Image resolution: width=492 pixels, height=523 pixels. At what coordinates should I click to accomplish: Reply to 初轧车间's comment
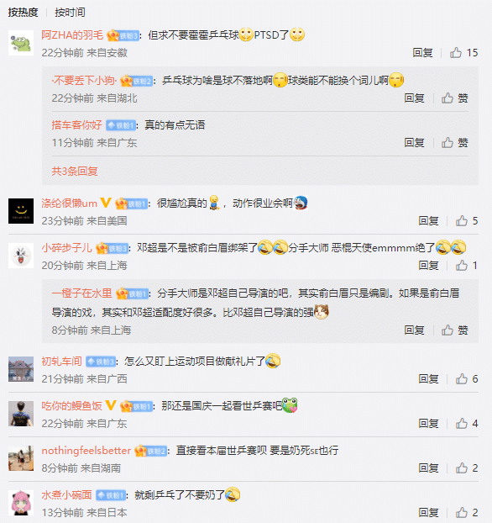(428, 379)
